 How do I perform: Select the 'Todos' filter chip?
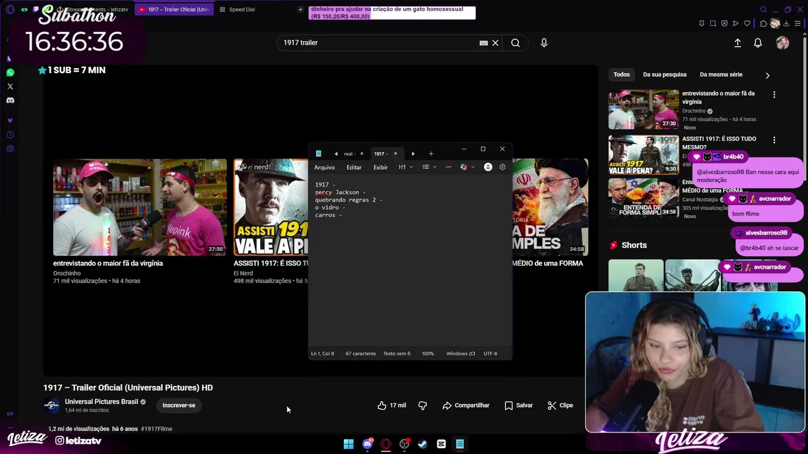[622, 74]
